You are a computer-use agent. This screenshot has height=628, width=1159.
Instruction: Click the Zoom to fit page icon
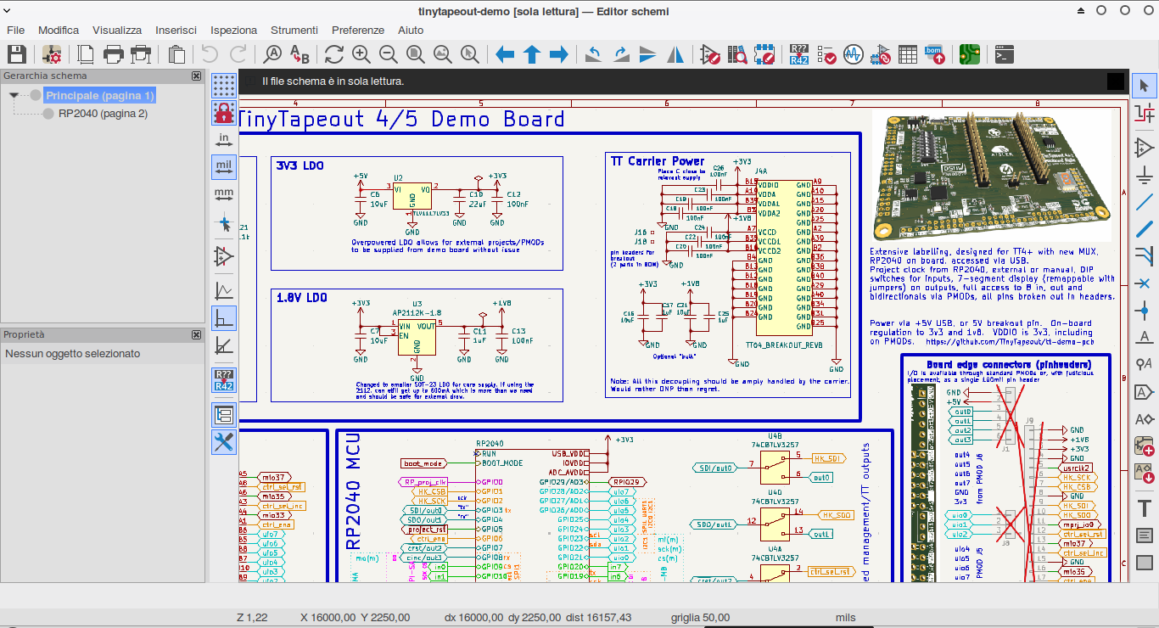tap(415, 55)
